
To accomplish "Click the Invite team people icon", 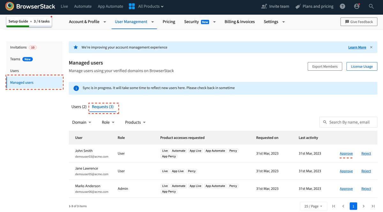I will pyautogui.click(x=264, y=6).
